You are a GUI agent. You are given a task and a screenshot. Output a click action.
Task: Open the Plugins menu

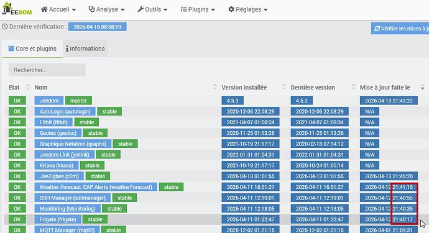coord(198,9)
